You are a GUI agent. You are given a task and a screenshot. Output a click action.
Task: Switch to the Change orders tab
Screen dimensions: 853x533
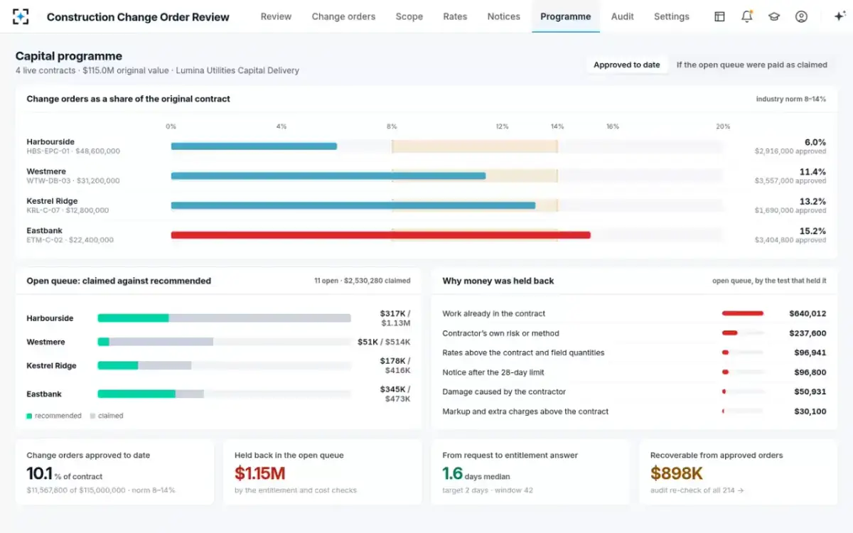click(x=343, y=16)
